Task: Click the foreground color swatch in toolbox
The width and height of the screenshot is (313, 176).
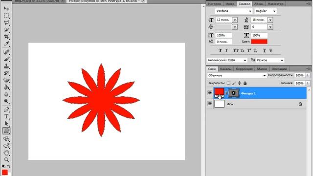Action: pos(5,173)
